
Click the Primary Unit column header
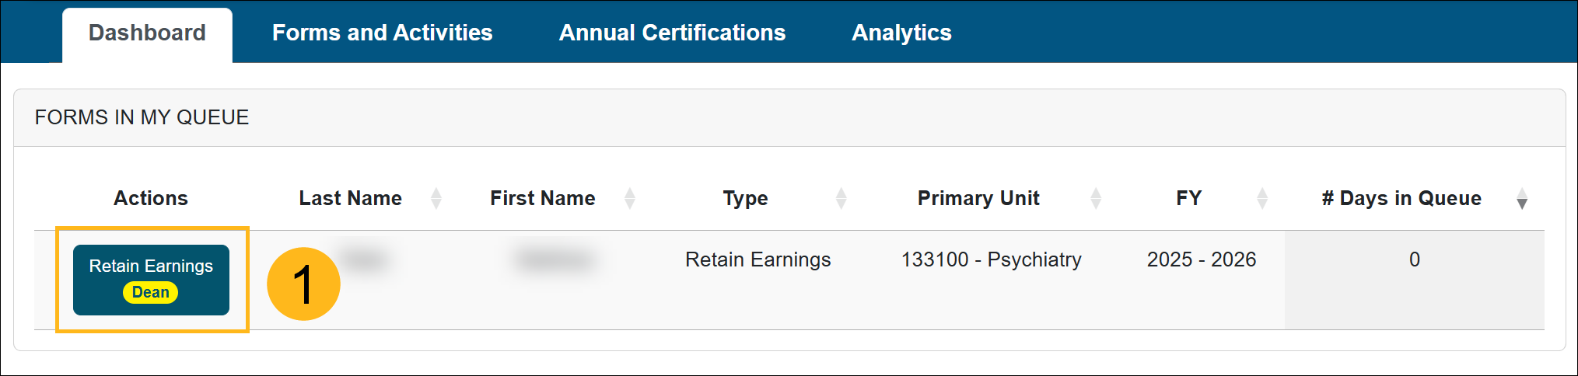(x=978, y=199)
